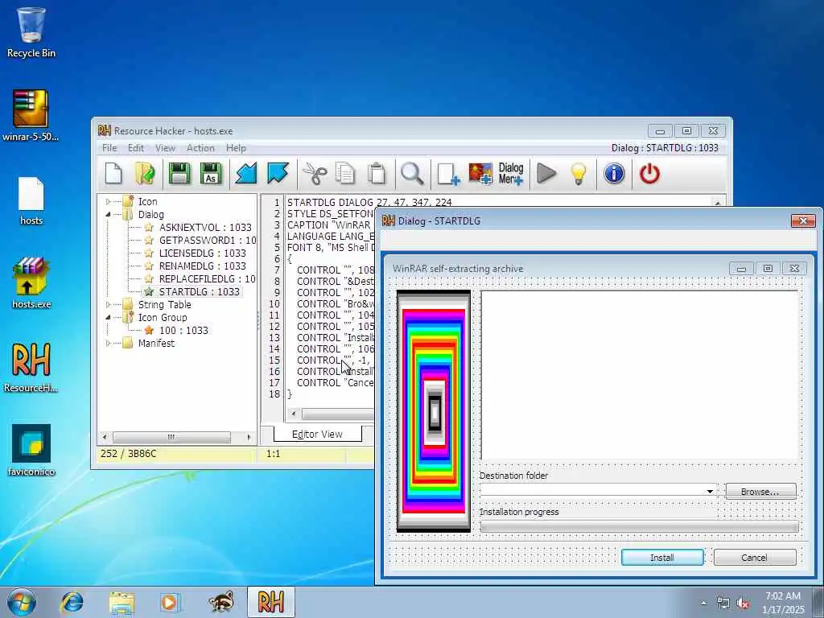Image resolution: width=824 pixels, height=618 pixels.
Task: Add a new script resource icon
Action: pos(448,174)
